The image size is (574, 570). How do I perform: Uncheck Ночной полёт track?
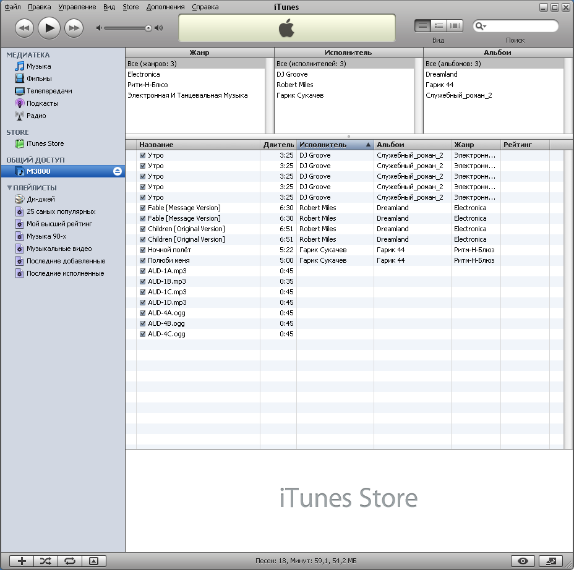(x=143, y=250)
